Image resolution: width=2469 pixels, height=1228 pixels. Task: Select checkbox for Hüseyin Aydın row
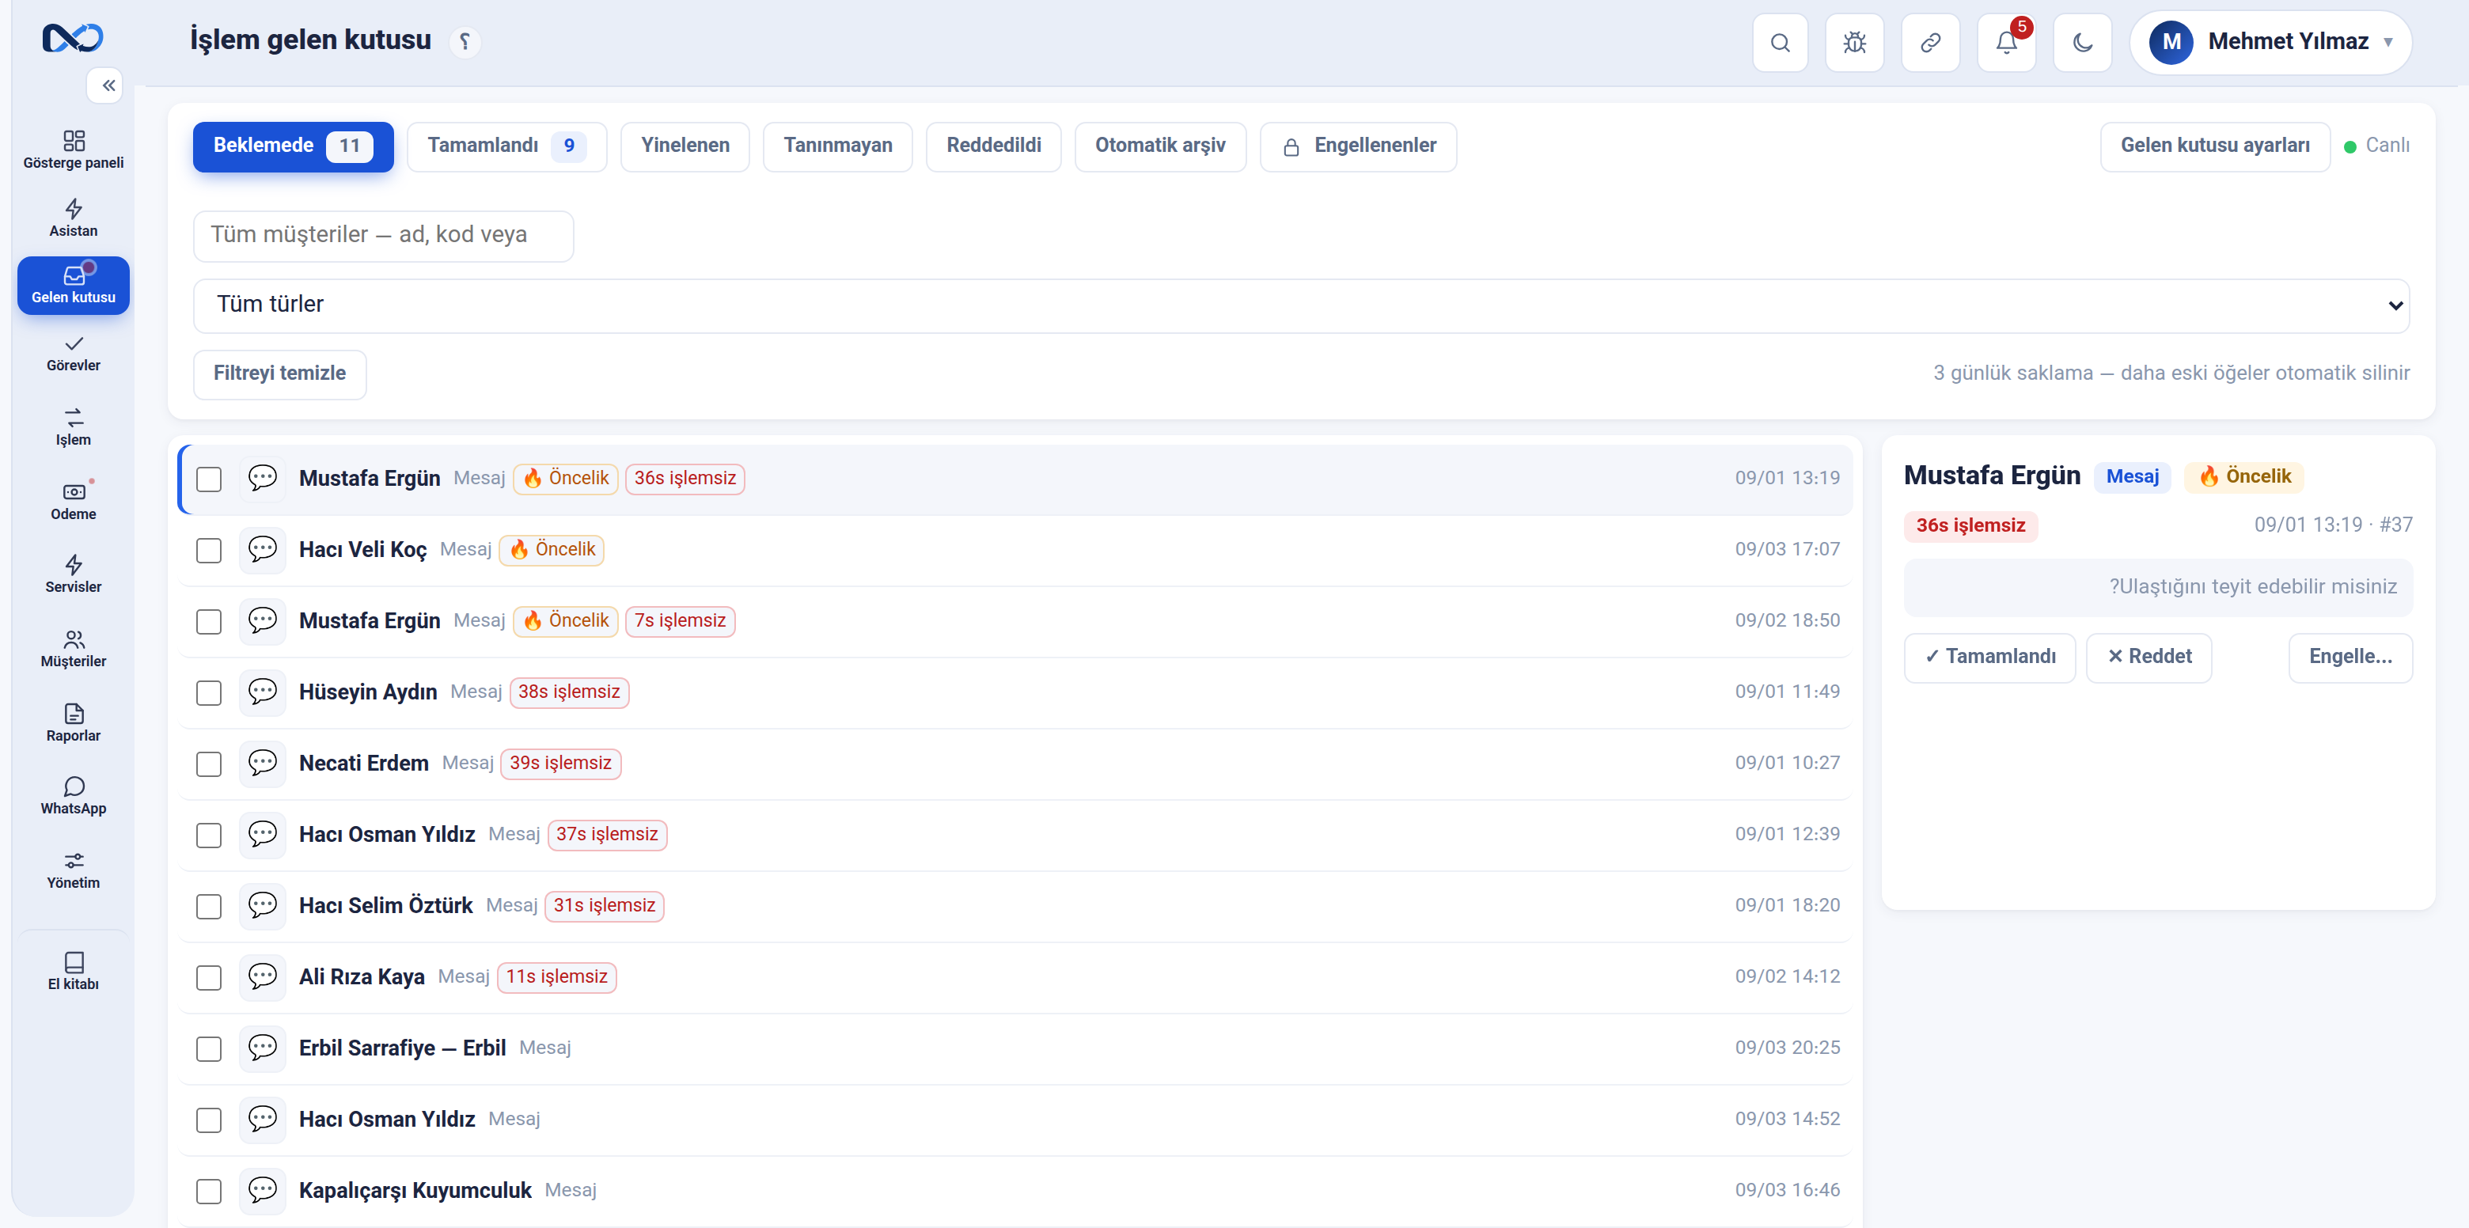209,692
